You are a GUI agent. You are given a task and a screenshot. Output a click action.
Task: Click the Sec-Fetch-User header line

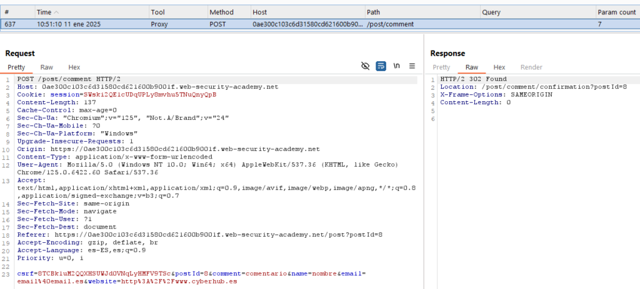54,219
